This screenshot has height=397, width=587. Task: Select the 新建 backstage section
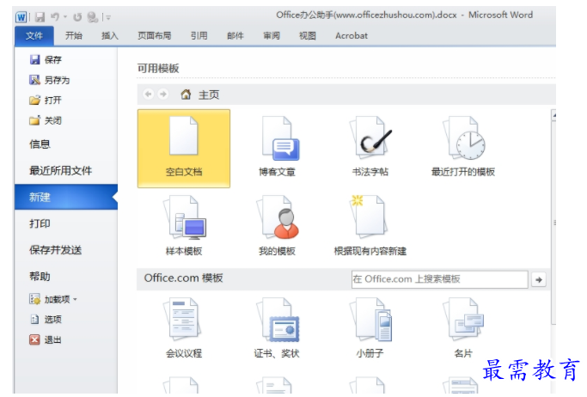point(66,197)
